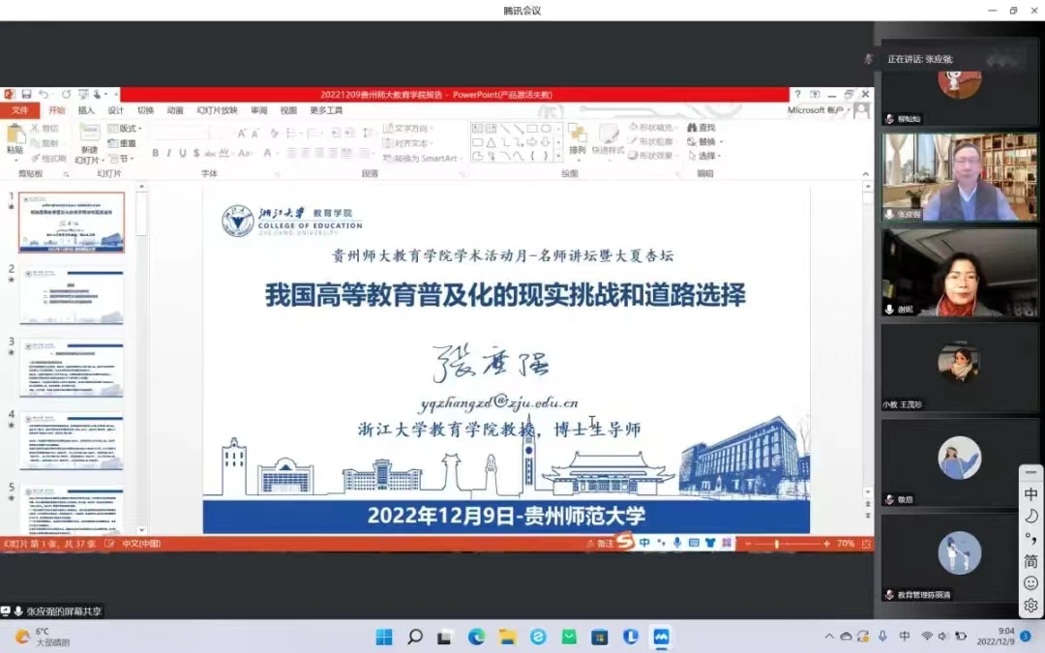Screen dimensions: 1045x653
Task: Click the Undo arrow in PowerPoint
Action: click(44, 95)
